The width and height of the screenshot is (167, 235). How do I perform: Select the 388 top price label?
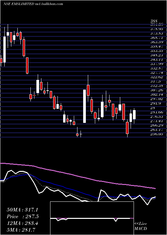coord(154,21)
